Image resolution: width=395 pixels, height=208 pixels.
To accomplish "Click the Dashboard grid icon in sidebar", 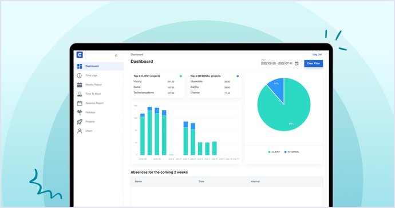I will pos(80,66).
